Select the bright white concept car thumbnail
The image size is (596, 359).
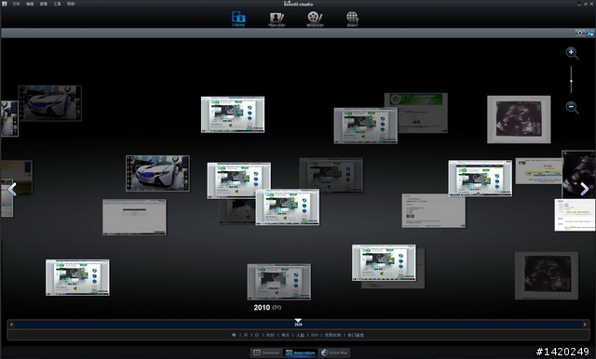(157, 173)
